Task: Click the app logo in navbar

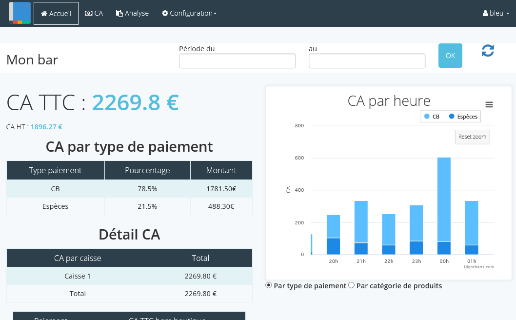Action: [20, 13]
